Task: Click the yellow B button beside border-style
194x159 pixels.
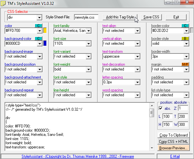Action: click(185, 39)
